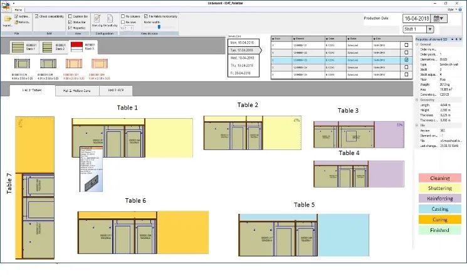This screenshot has width=467, height=277.
Task: Click the Production Date input field
Action: pos(420,18)
